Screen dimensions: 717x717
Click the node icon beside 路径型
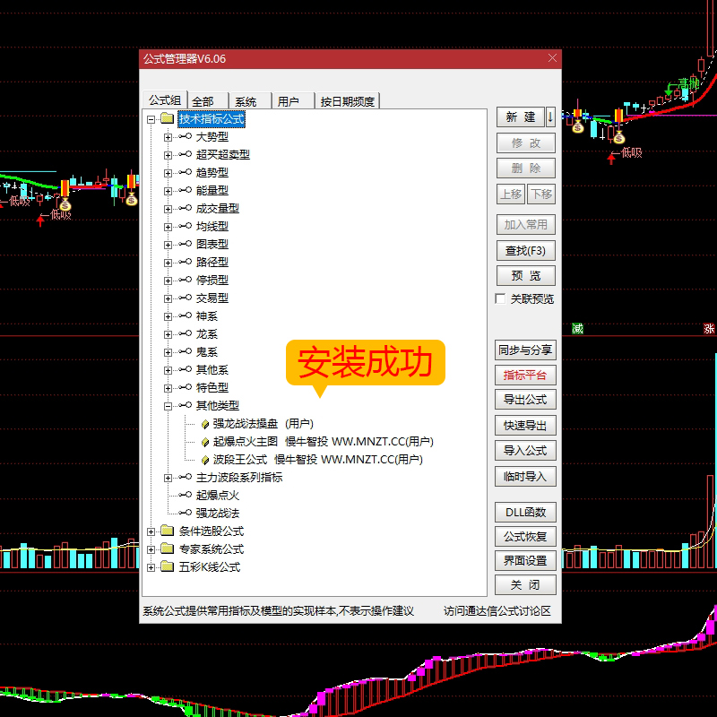(x=186, y=262)
